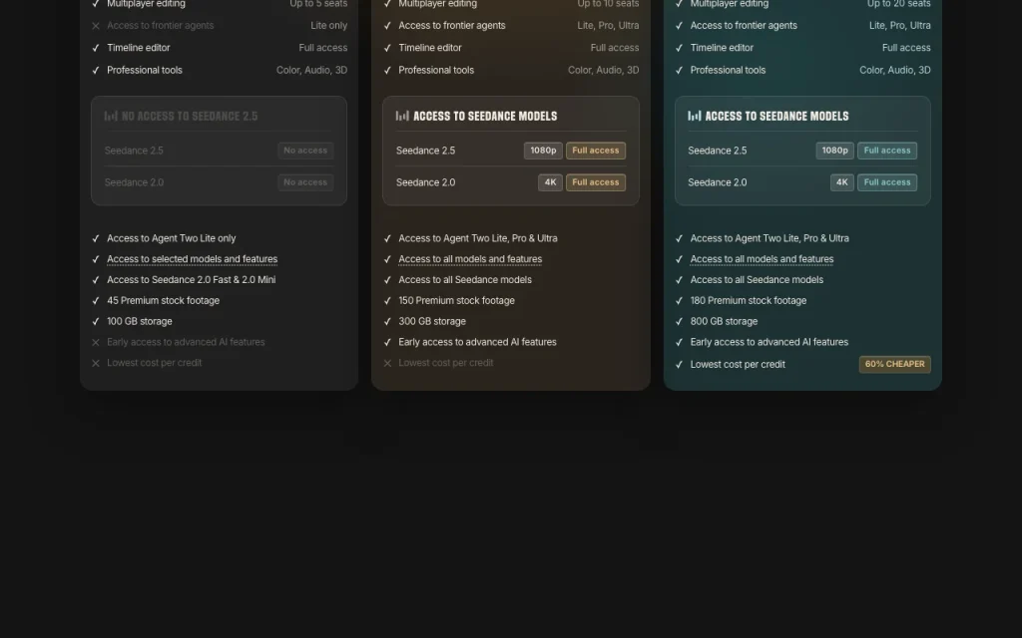Screen dimensions: 1022x638
Task: Click the "60% CHEAPER" badge
Action: 895,364
